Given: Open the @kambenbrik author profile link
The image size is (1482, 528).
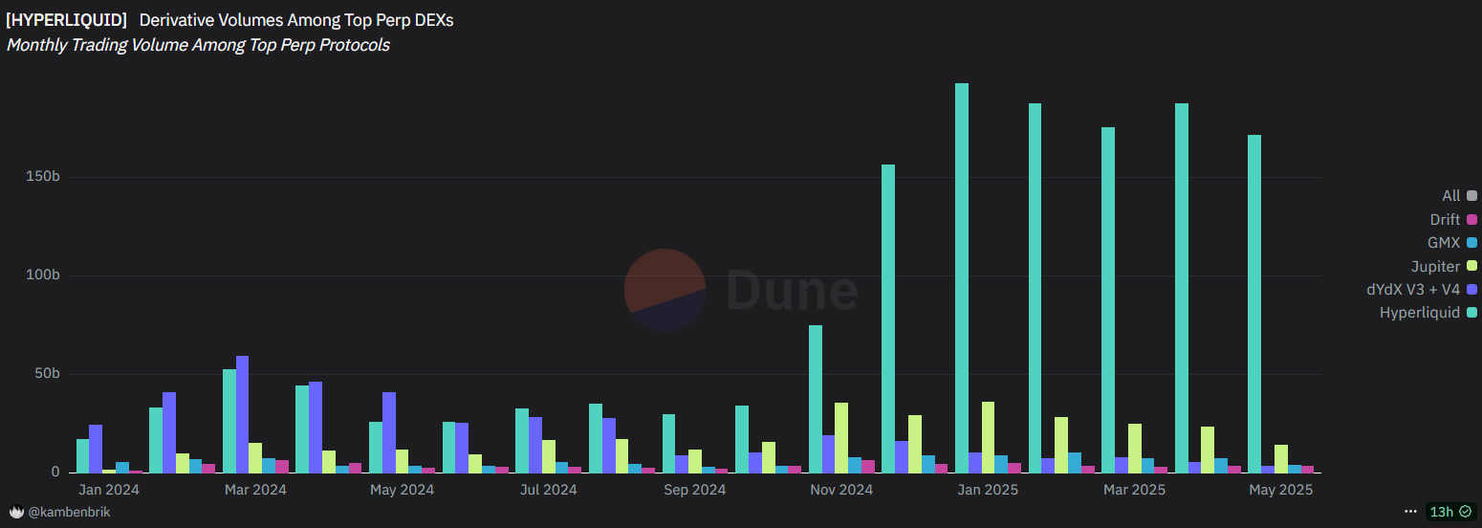Looking at the screenshot, I should point(69,512).
